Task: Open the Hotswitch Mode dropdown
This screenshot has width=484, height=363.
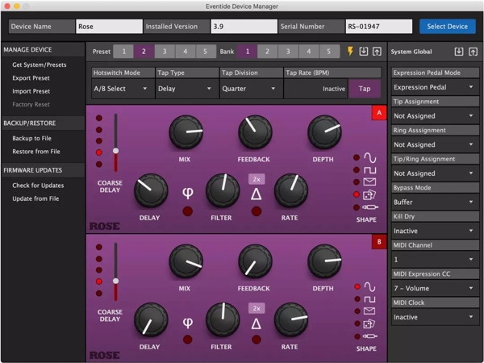Action: (x=121, y=89)
